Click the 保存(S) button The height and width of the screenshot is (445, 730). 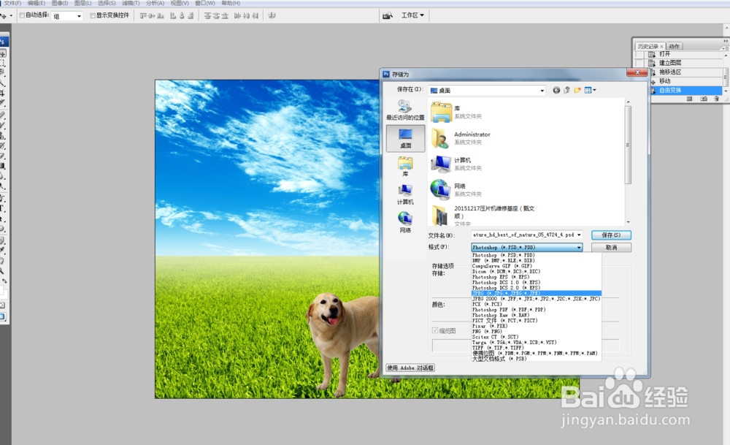click(611, 235)
